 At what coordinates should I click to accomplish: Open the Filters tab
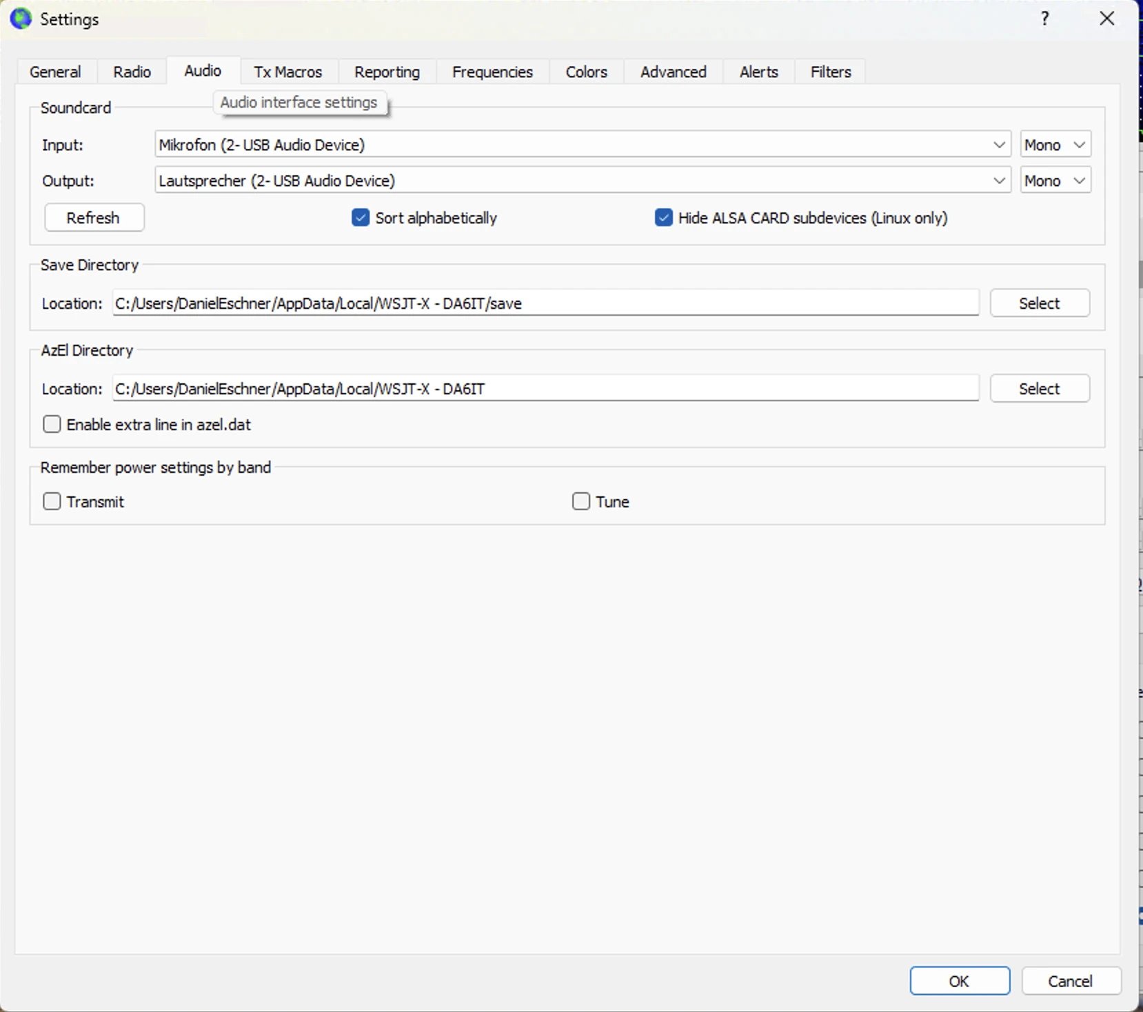830,72
